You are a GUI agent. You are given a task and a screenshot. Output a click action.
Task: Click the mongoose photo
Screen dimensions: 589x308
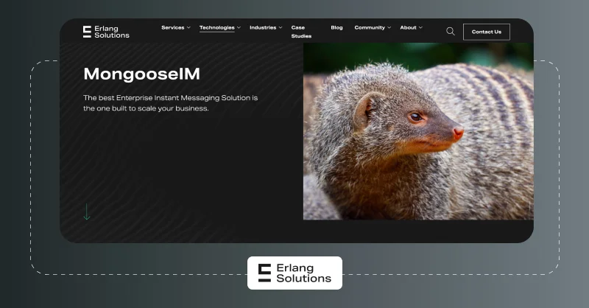click(x=418, y=131)
